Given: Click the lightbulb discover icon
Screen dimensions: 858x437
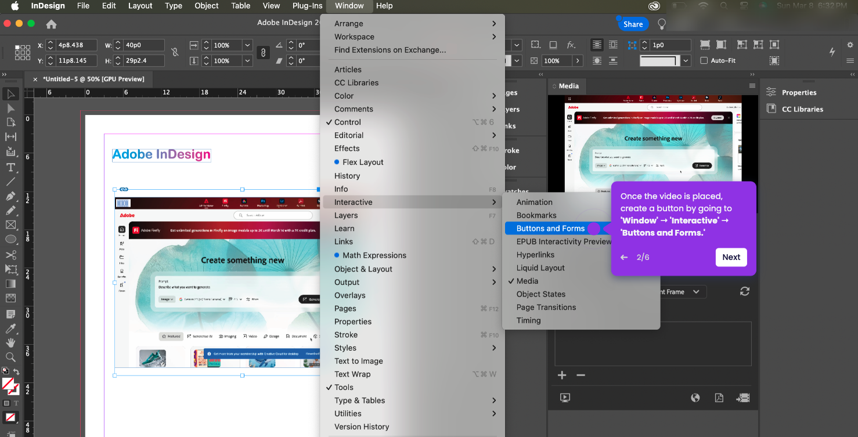Looking at the screenshot, I should click(661, 24).
